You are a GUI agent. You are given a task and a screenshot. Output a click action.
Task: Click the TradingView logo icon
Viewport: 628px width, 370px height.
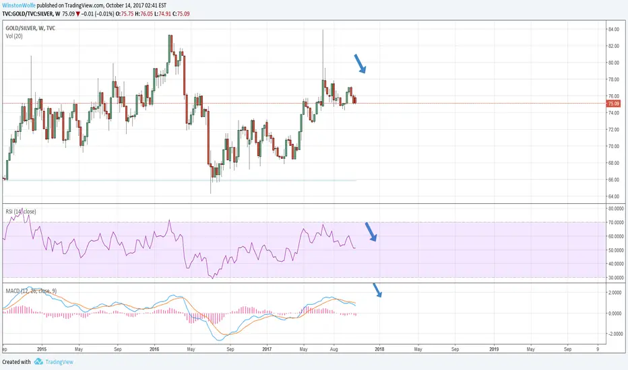click(x=38, y=362)
